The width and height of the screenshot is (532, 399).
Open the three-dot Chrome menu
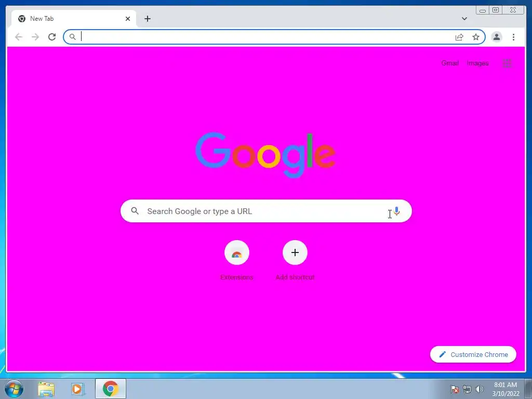tap(513, 37)
